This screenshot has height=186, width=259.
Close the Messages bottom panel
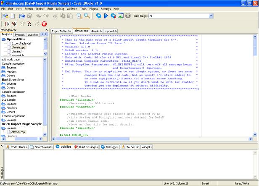pyautogui.click(x=2, y=146)
